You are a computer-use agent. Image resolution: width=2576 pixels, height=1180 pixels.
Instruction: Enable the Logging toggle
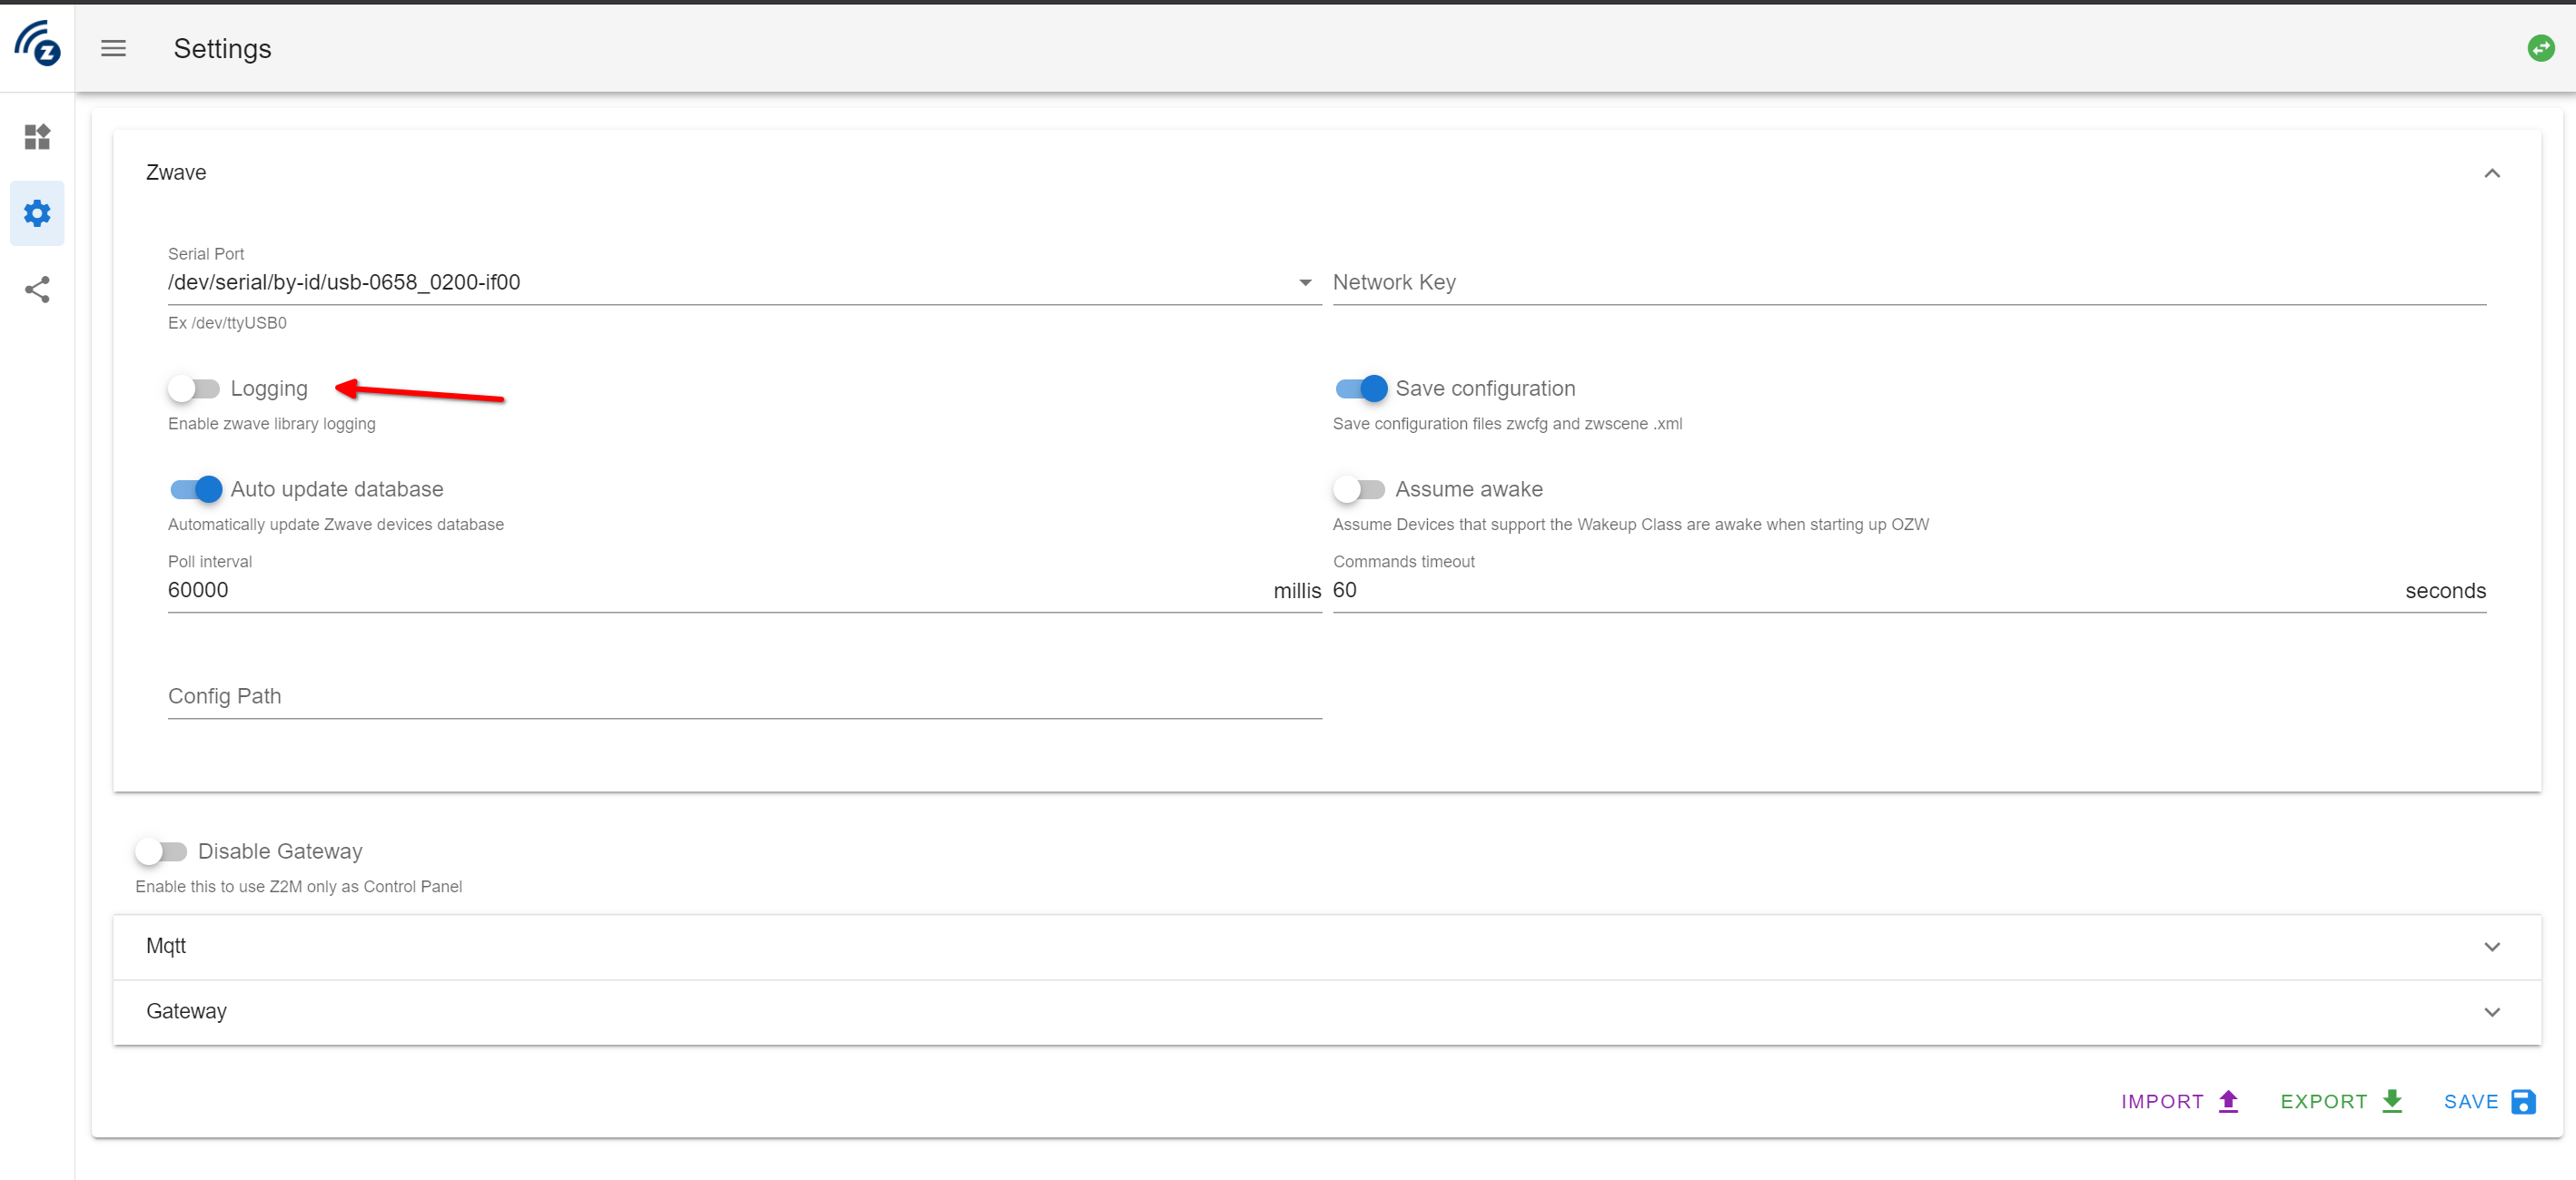(x=194, y=388)
